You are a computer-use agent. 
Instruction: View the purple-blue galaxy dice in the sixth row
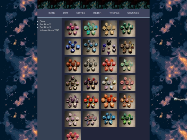[91, 119]
